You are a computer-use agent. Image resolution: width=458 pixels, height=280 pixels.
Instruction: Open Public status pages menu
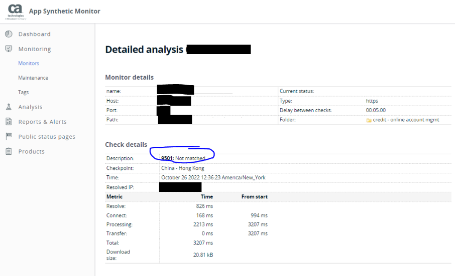tap(47, 137)
